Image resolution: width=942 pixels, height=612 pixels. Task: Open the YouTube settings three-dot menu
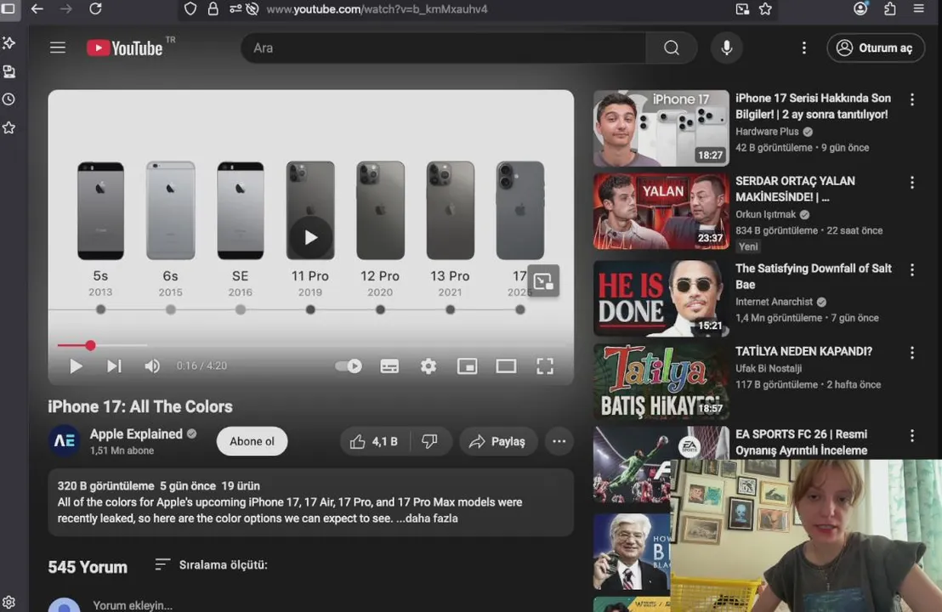point(803,48)
